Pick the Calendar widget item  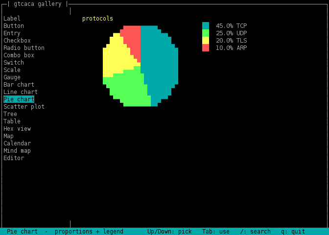click(x=17, y=143)
